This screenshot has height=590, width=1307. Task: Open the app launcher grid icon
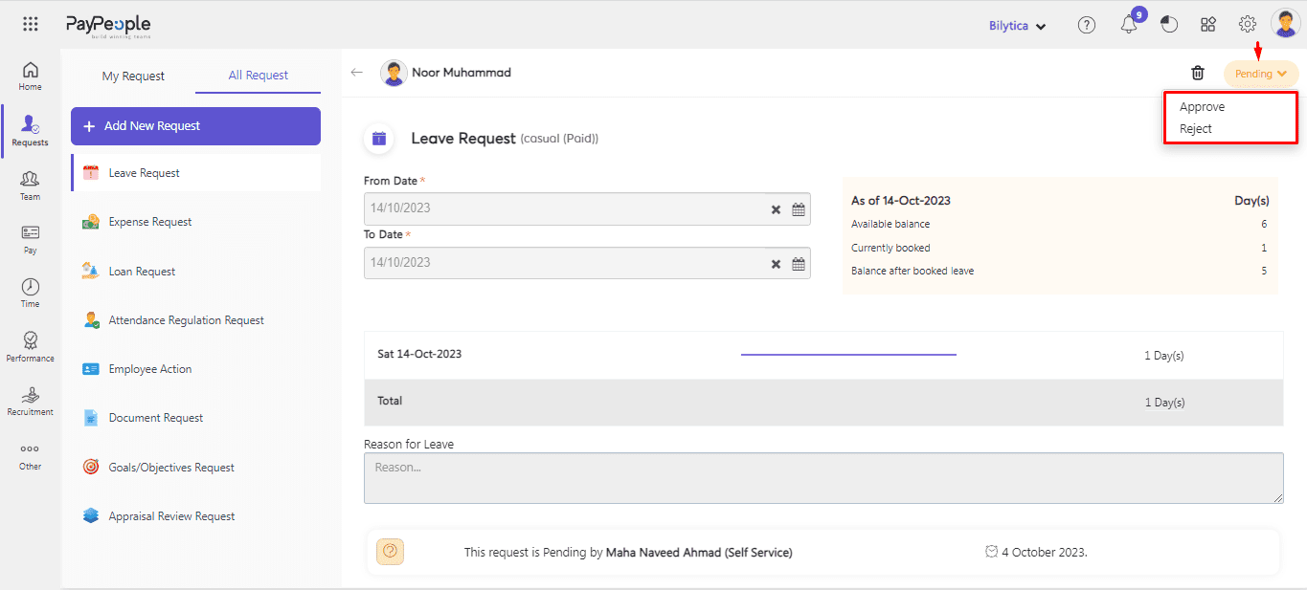(x=31, y=25)
